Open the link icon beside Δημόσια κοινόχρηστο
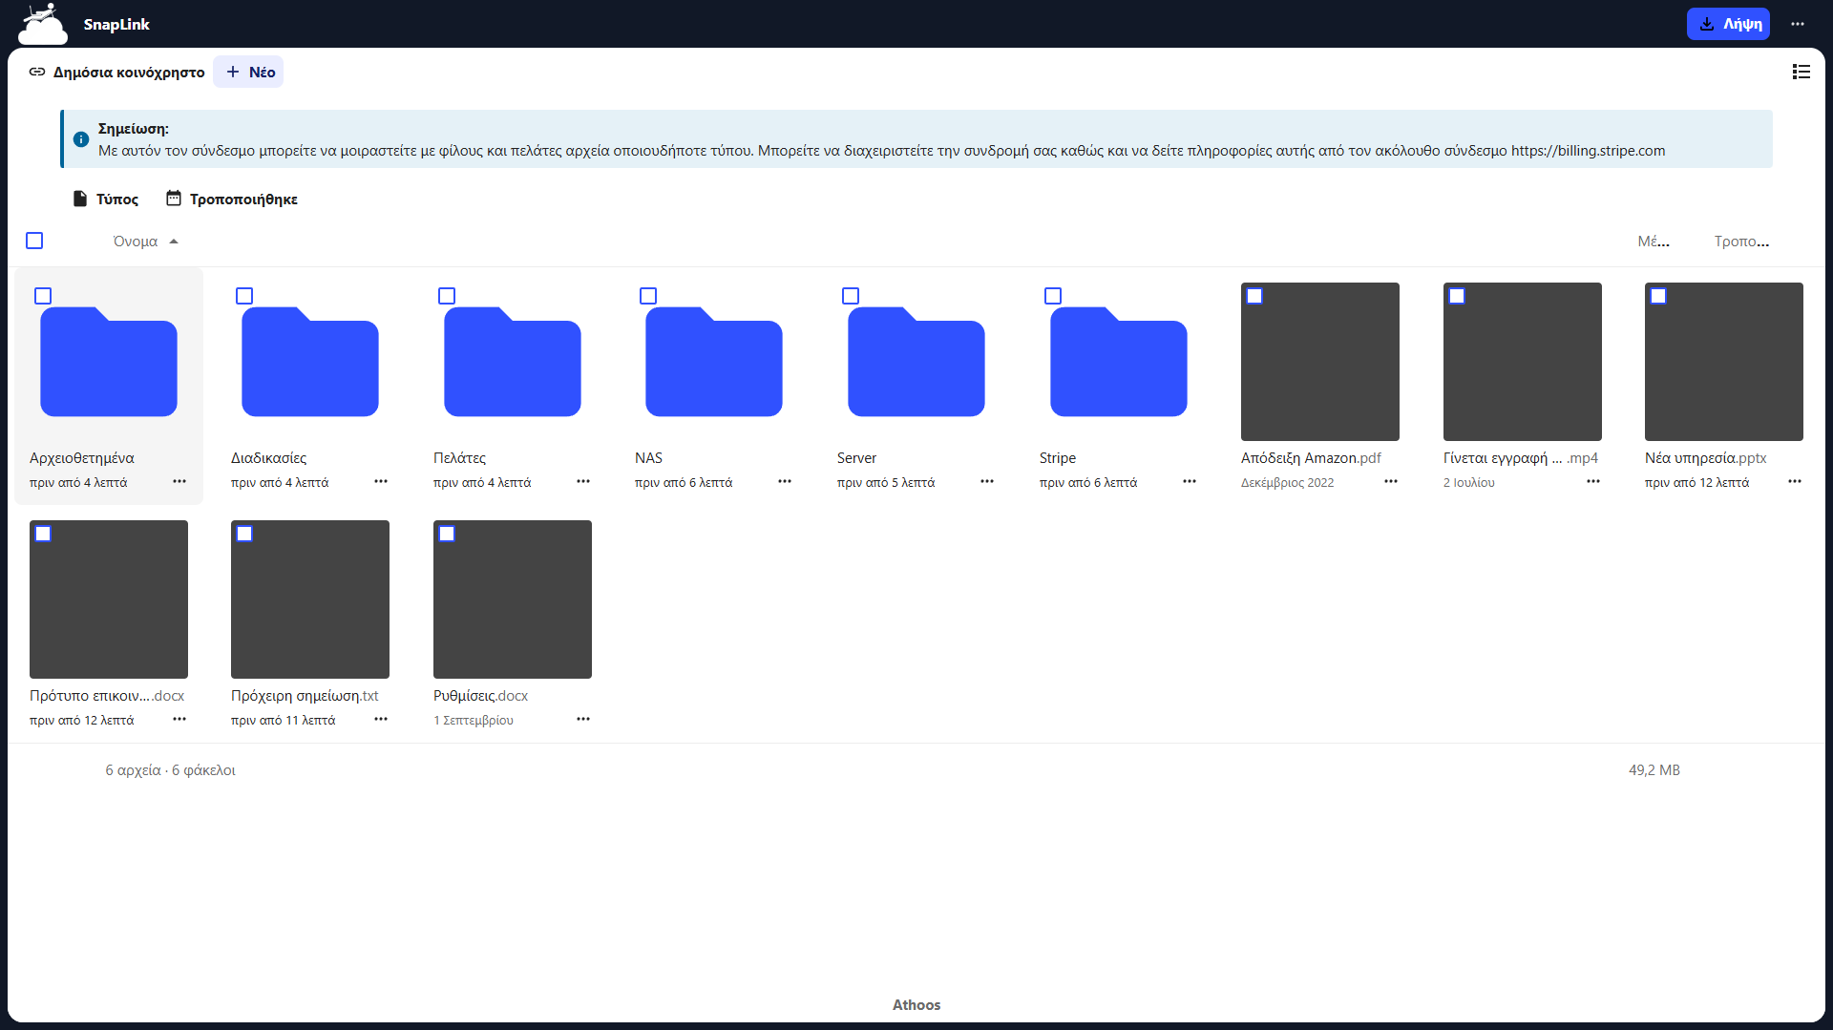Image resolution: width=1833 pixels, height=1030 pixels. [x=36, y=72]
